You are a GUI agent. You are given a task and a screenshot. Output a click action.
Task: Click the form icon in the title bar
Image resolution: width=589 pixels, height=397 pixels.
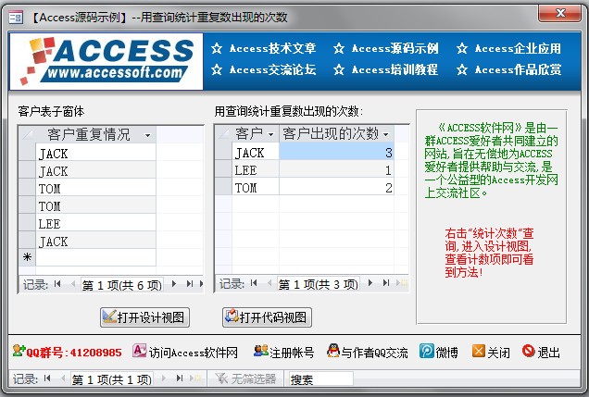click(x=16, y=18)
